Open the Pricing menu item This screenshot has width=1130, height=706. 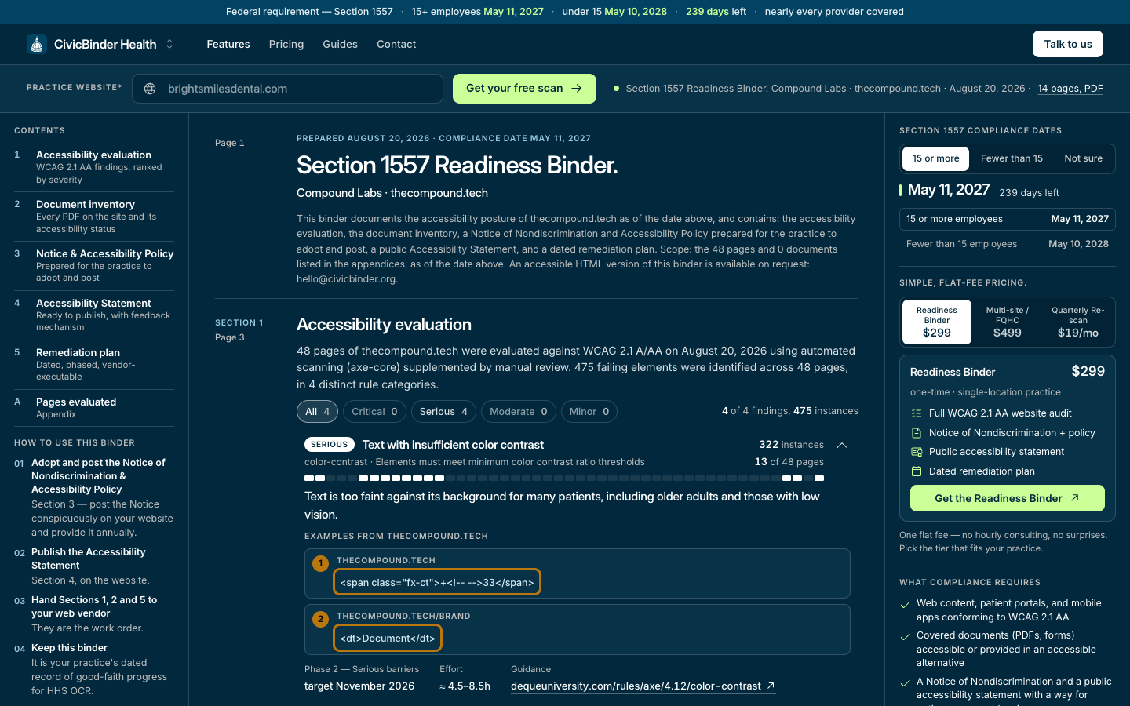[286, 44]
